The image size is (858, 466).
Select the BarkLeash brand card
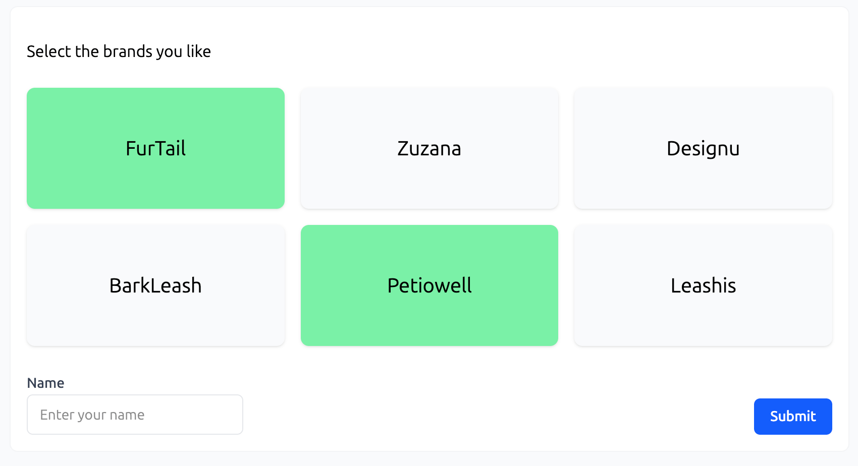(x=155, y=285)
